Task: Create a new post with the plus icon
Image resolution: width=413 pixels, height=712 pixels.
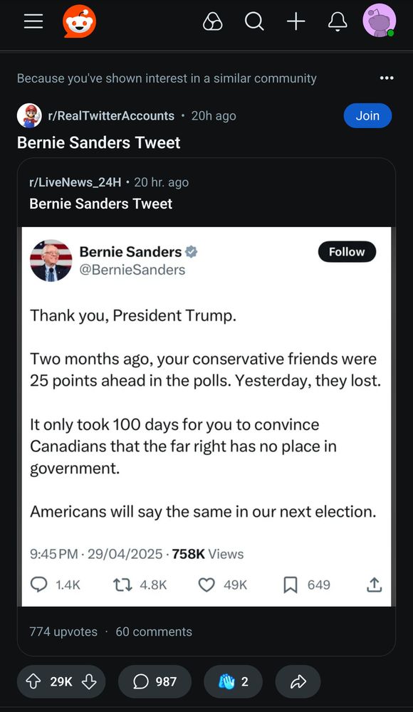Action: 296,21
